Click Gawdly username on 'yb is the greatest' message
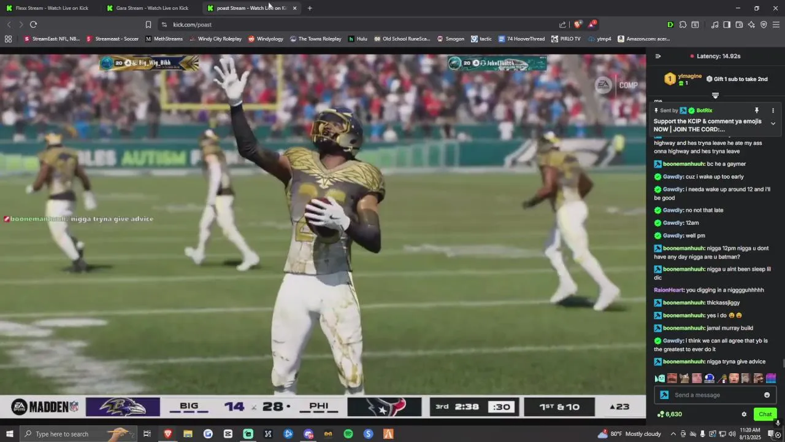The width and height of the screenshot is (785, 442). click(x=673, y=341)
